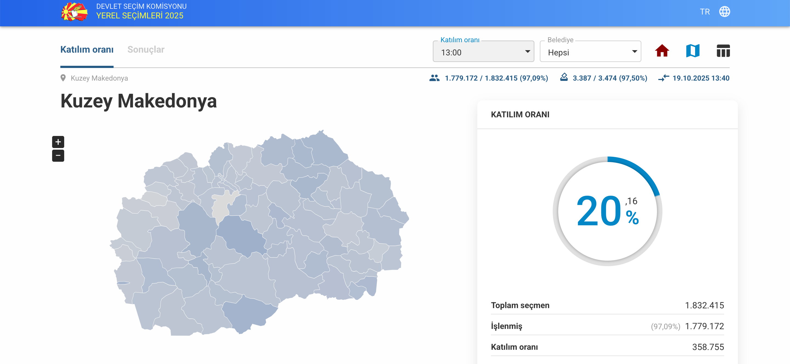Click the voters people icon
The width and height of the screenshot is (790, 364).
[434, 78]
